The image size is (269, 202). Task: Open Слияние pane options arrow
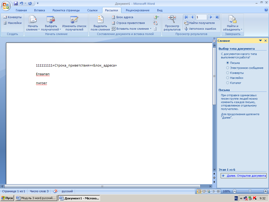260,41
